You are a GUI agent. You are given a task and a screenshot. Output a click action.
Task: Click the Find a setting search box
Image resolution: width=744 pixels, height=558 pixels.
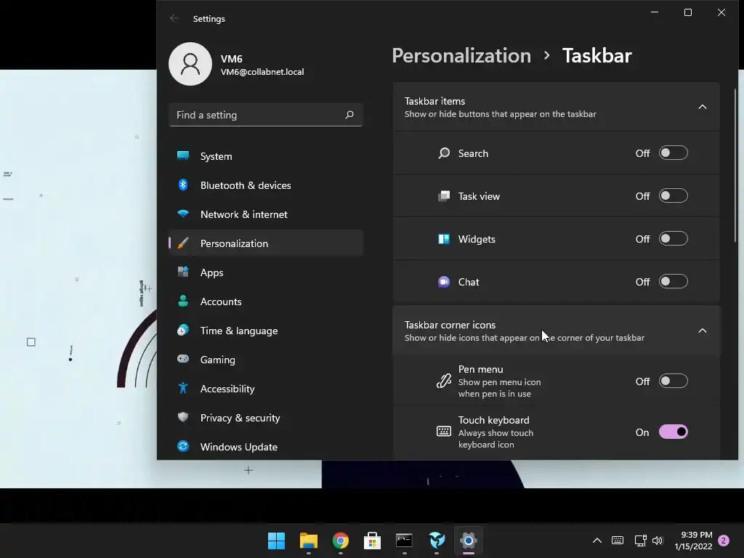click(266, 115)
